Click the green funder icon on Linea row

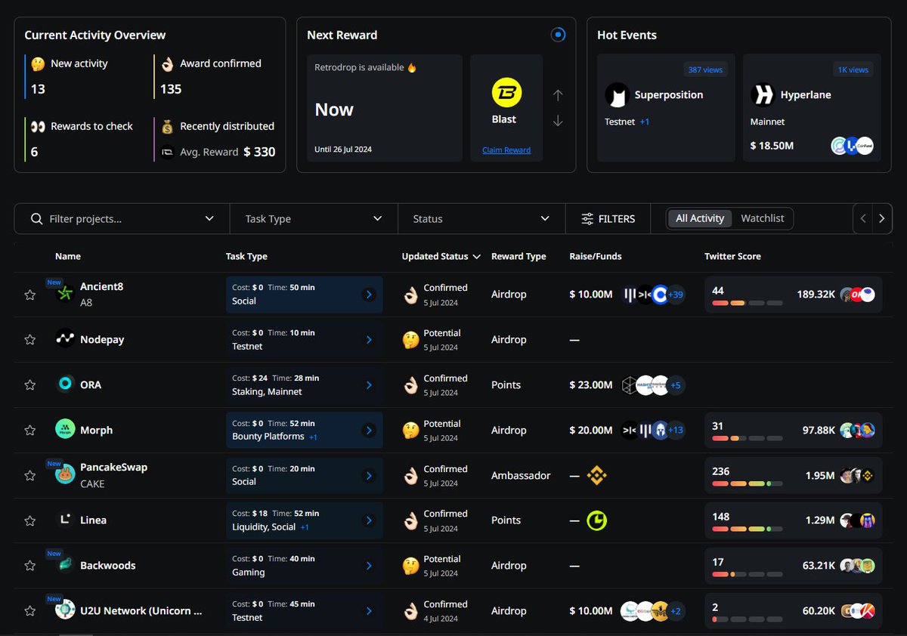pyautogui.click(x=597, y=520)
